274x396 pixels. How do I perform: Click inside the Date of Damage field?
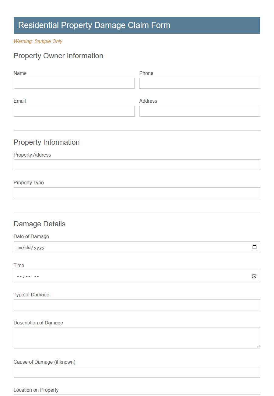(122, 247)
